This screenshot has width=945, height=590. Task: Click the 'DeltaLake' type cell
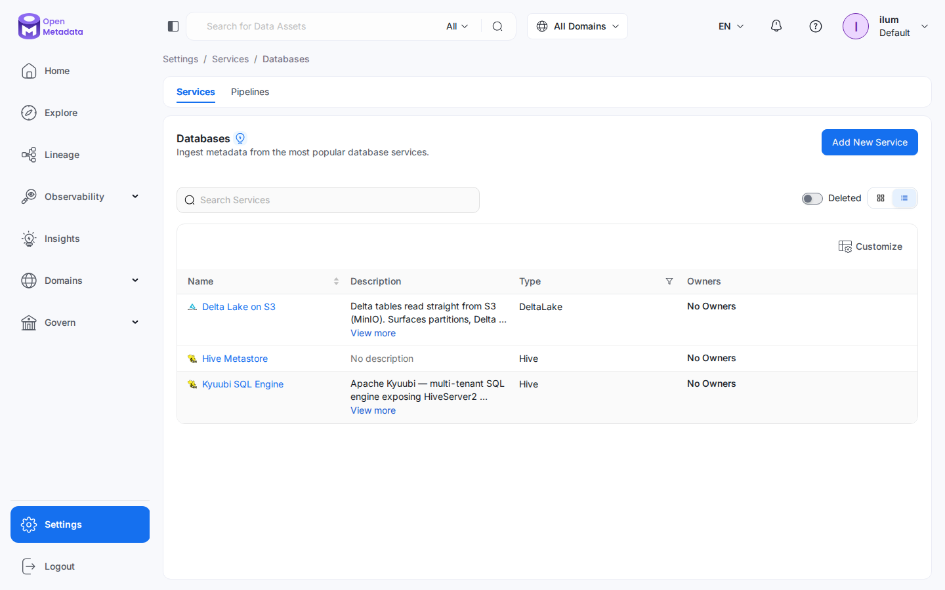coord(541,307)
